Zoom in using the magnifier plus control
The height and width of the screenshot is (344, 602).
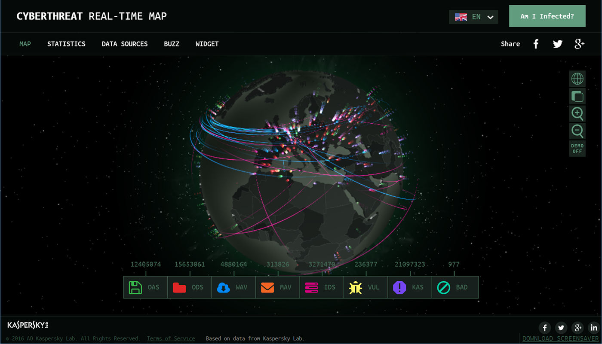(x=577, y=113)
